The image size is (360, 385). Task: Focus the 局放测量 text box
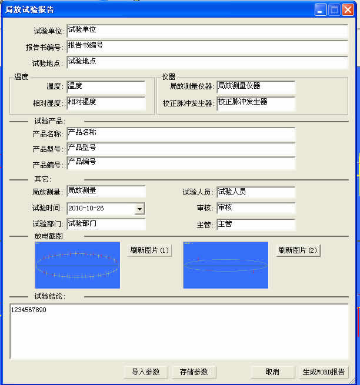(106, 192)
